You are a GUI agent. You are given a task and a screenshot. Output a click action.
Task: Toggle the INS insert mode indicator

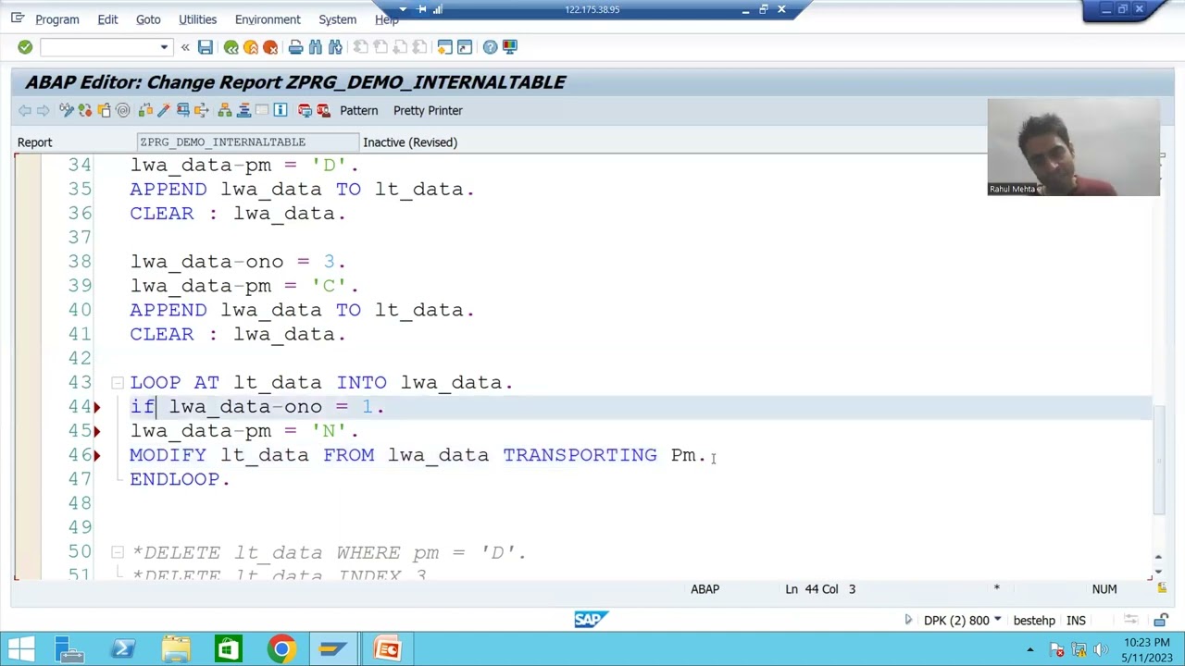pyautogui.click(x=1076, y=621)
